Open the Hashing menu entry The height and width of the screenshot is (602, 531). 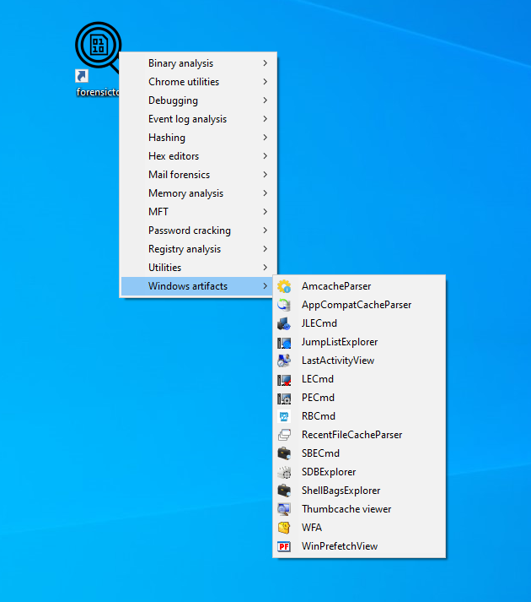tap(198, 138)
